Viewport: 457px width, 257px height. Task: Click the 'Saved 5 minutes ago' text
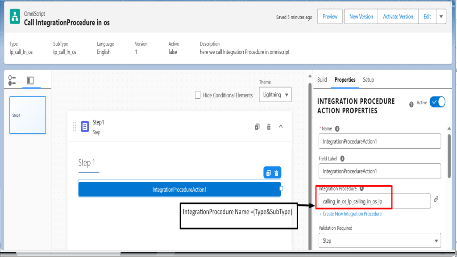294,17
